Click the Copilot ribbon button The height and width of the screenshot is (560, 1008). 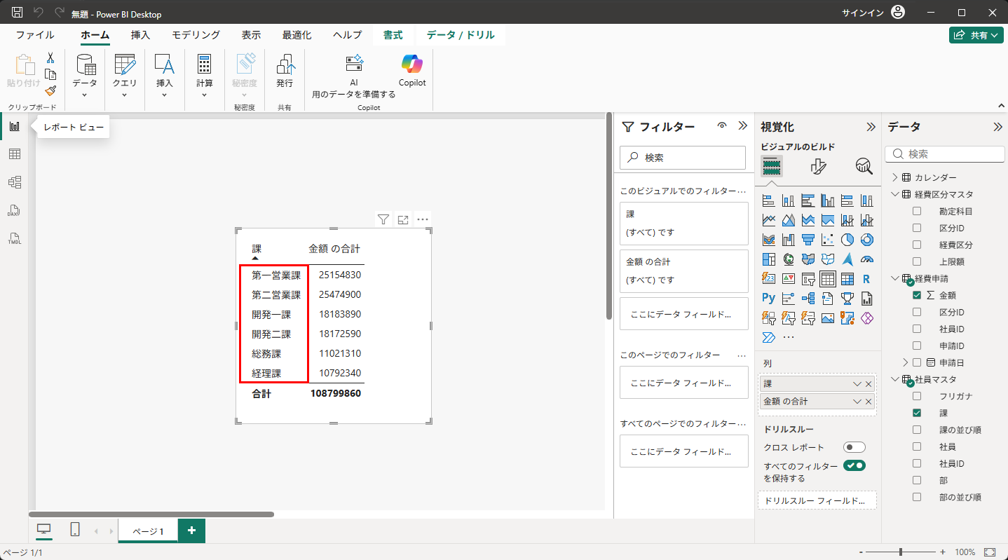(x=412, y=71)
